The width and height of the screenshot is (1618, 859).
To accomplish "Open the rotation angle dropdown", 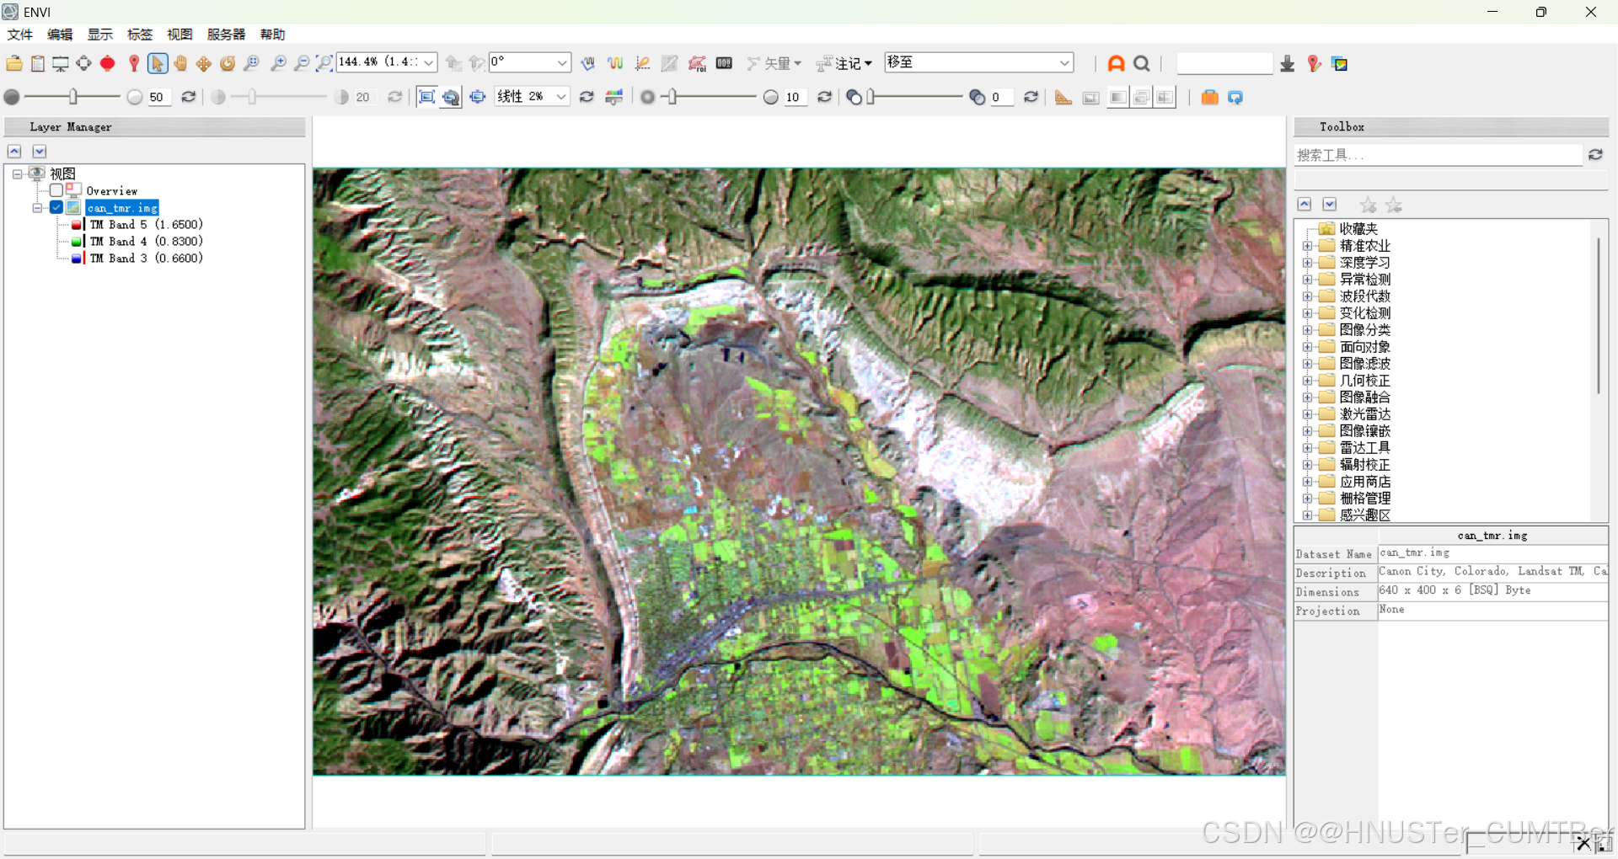I will tap(562, 63).
